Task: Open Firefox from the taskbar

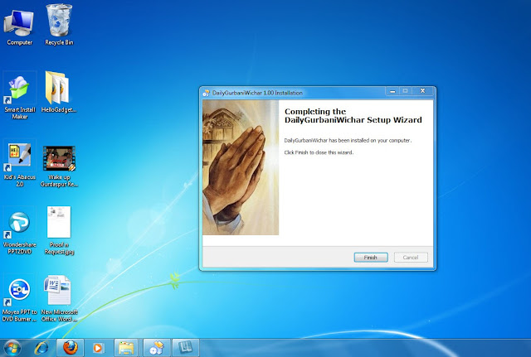Action: [x=70, y=348]
